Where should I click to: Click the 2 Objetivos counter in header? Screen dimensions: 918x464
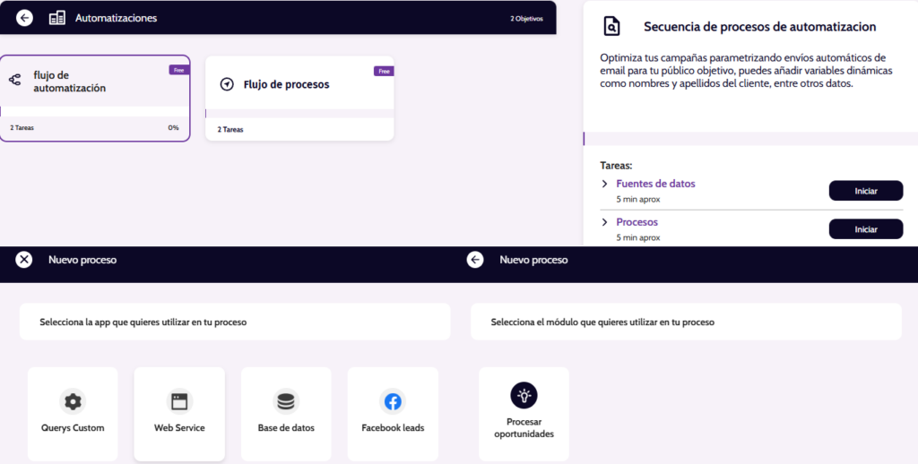[526, 19]
